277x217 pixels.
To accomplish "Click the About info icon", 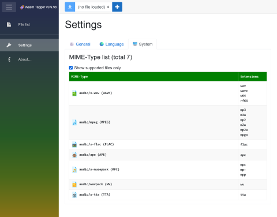I will click(x=9, y=59).
